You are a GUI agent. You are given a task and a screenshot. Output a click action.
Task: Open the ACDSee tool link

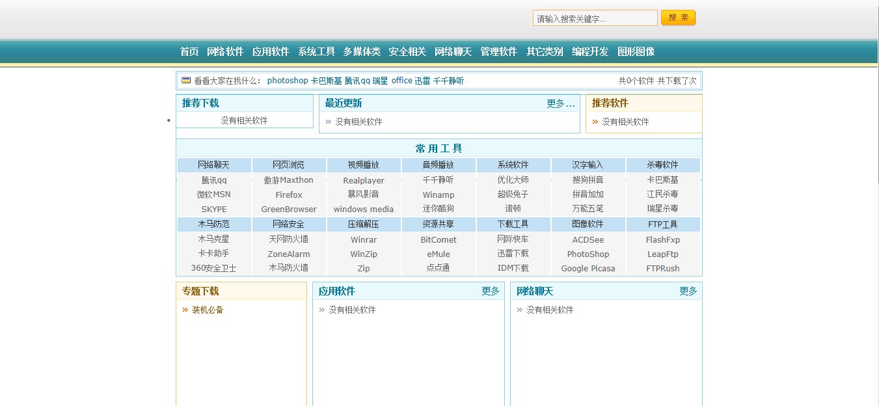(588, 239)
